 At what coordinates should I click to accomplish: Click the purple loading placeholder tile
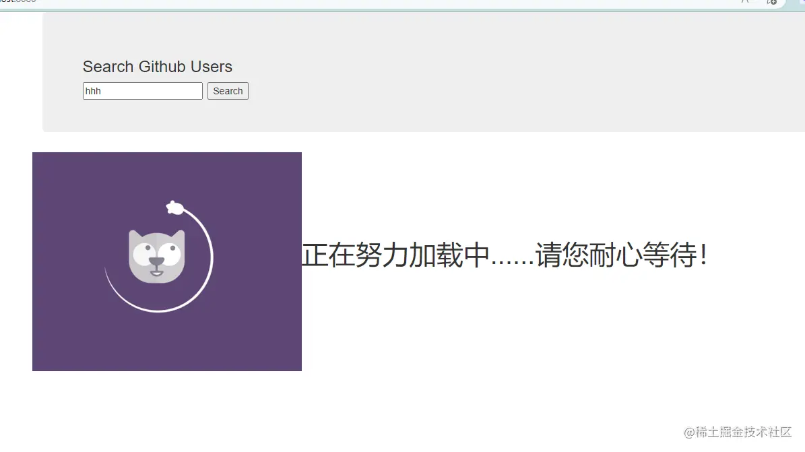(167, 337)
